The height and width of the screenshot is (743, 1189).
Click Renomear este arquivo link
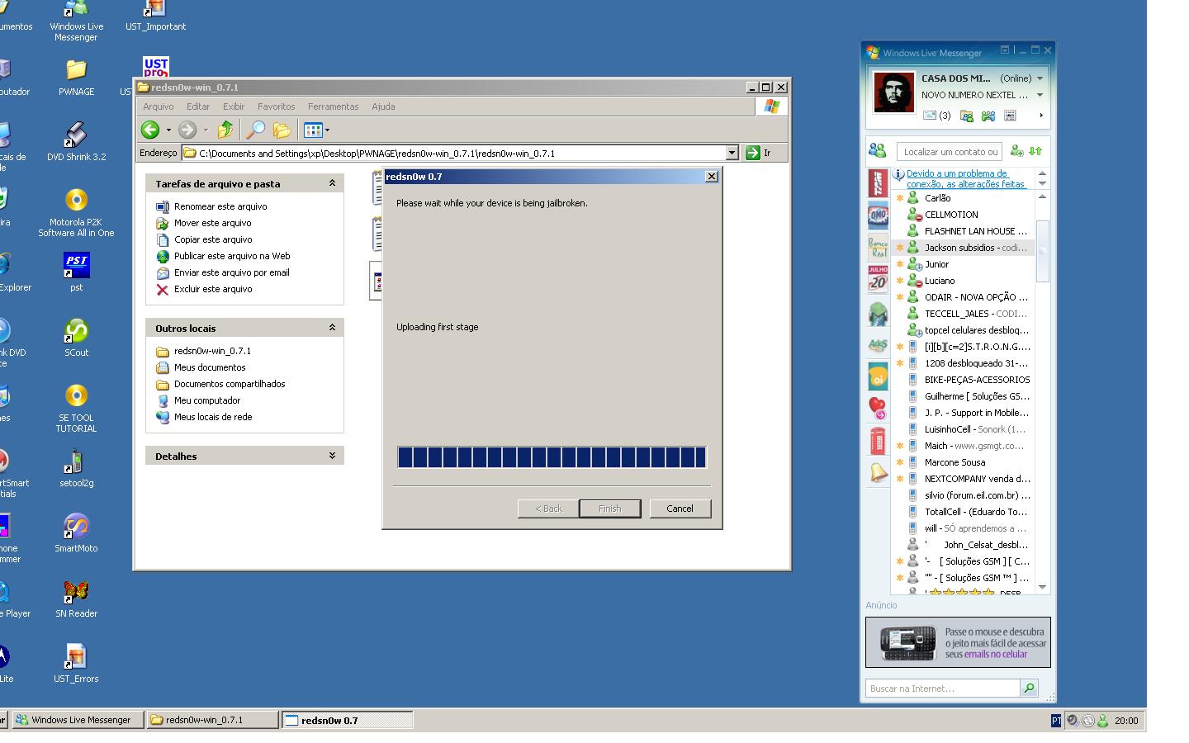point(220,206)
